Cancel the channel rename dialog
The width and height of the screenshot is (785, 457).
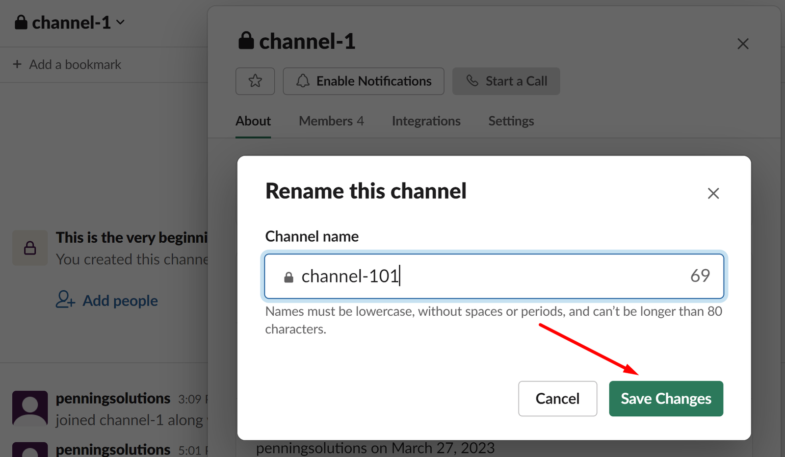(557, 399)
